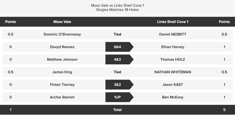
Task: Open Ben McEvoy player name
Action: (x=173, y=97)
